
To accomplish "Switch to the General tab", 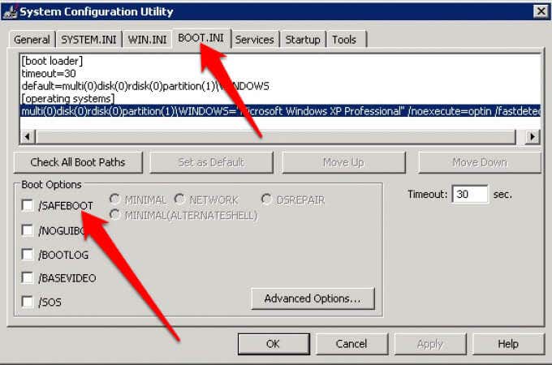I will pyautogui.click(x=32, y=40).
